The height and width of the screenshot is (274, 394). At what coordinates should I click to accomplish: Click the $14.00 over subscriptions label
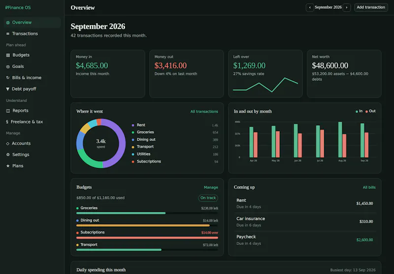pyautogui.click(x=210, y=233)
